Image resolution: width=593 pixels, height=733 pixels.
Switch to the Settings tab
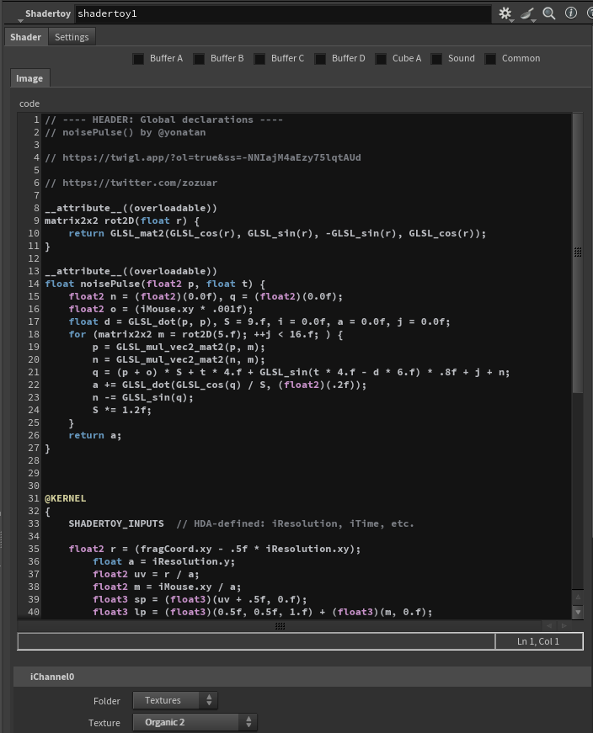click(72, 37)
